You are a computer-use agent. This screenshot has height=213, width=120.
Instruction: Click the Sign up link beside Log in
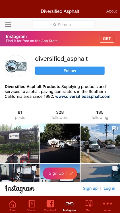(90, 188)
